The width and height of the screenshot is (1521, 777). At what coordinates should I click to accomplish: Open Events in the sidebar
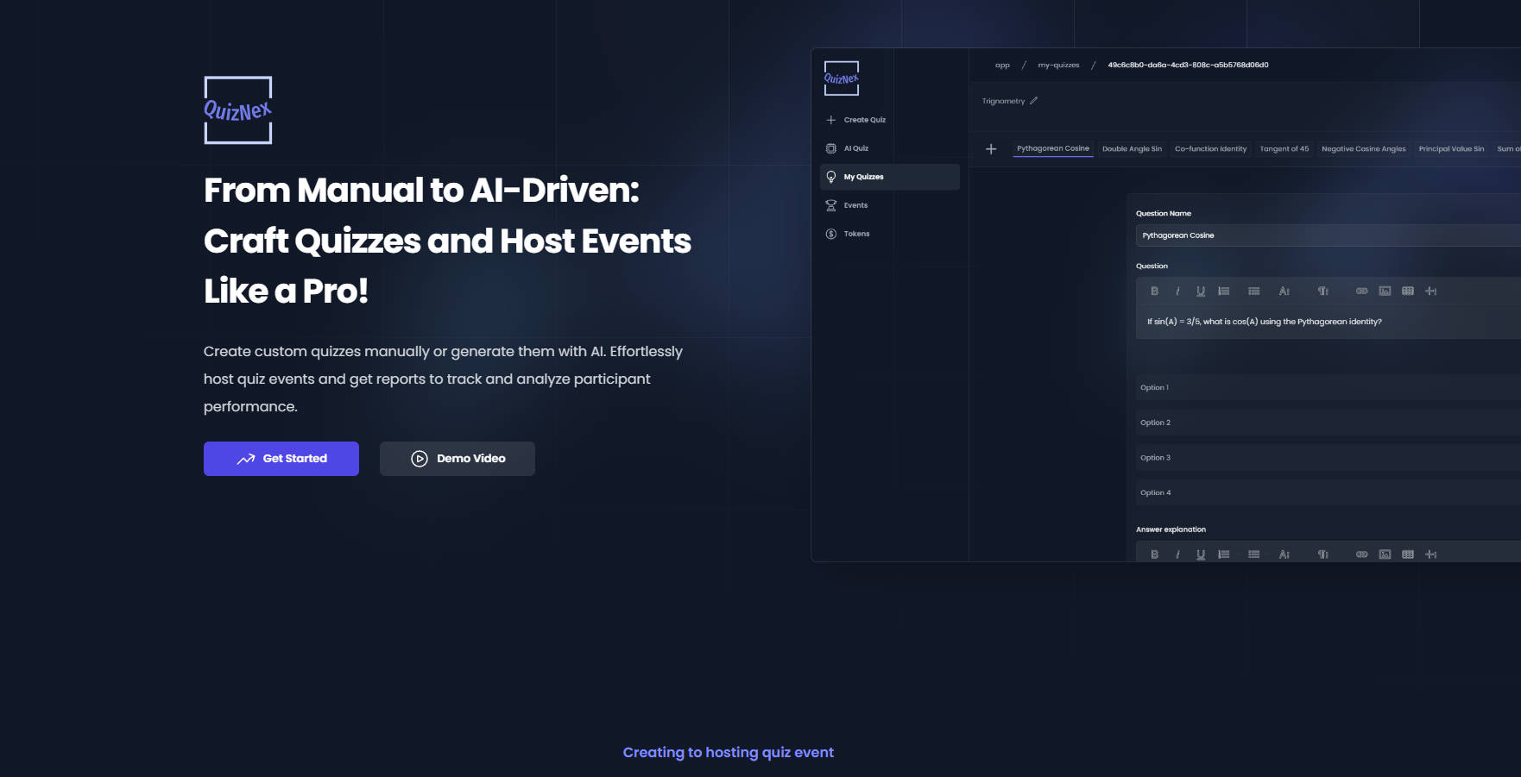click(855, 205)
